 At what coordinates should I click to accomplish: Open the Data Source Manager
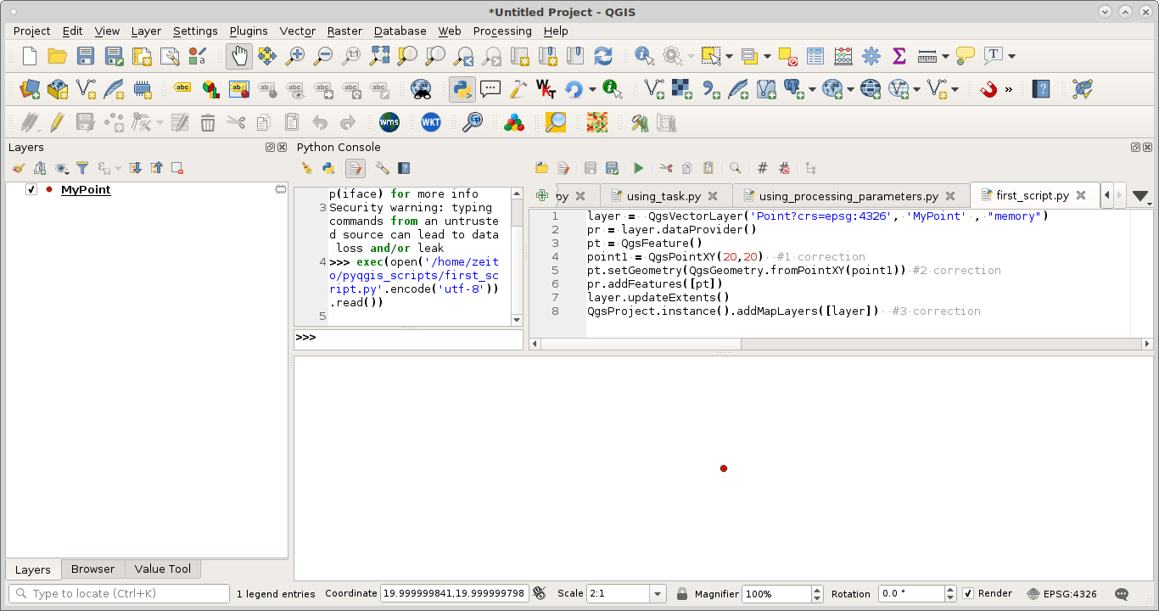(x=30, y=89)
